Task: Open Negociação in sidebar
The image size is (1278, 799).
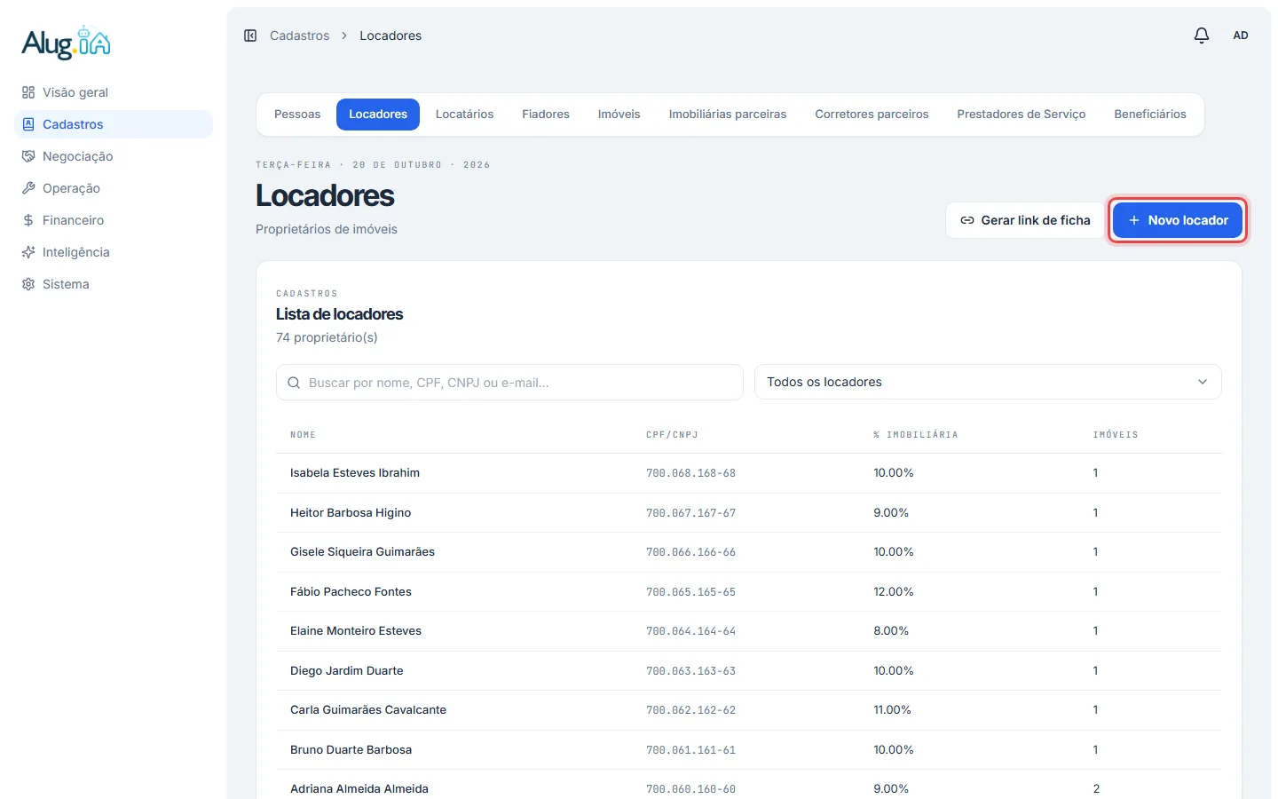Action: [114, 156]
